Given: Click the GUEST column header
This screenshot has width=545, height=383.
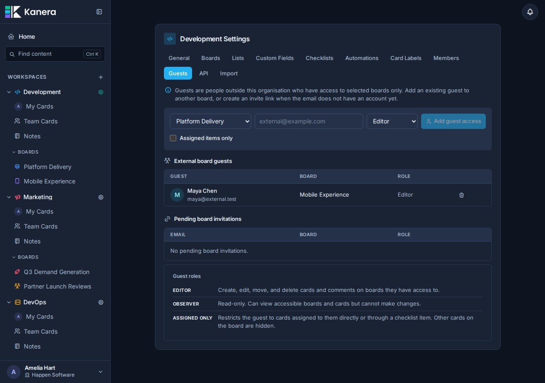Looking at the screenshot, I should click(x=179, y=176).
